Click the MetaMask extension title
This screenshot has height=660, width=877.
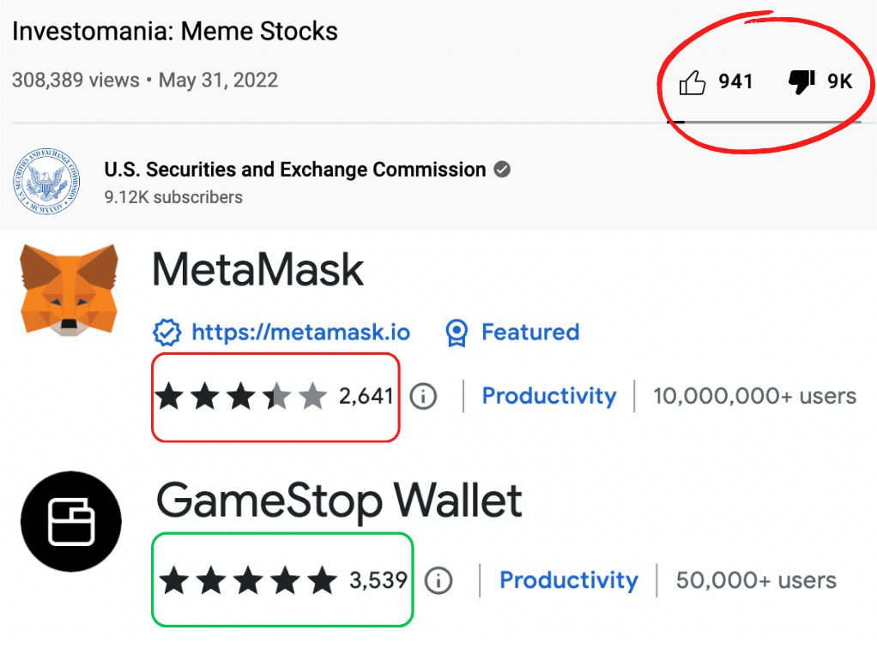[x=257, y=270]
